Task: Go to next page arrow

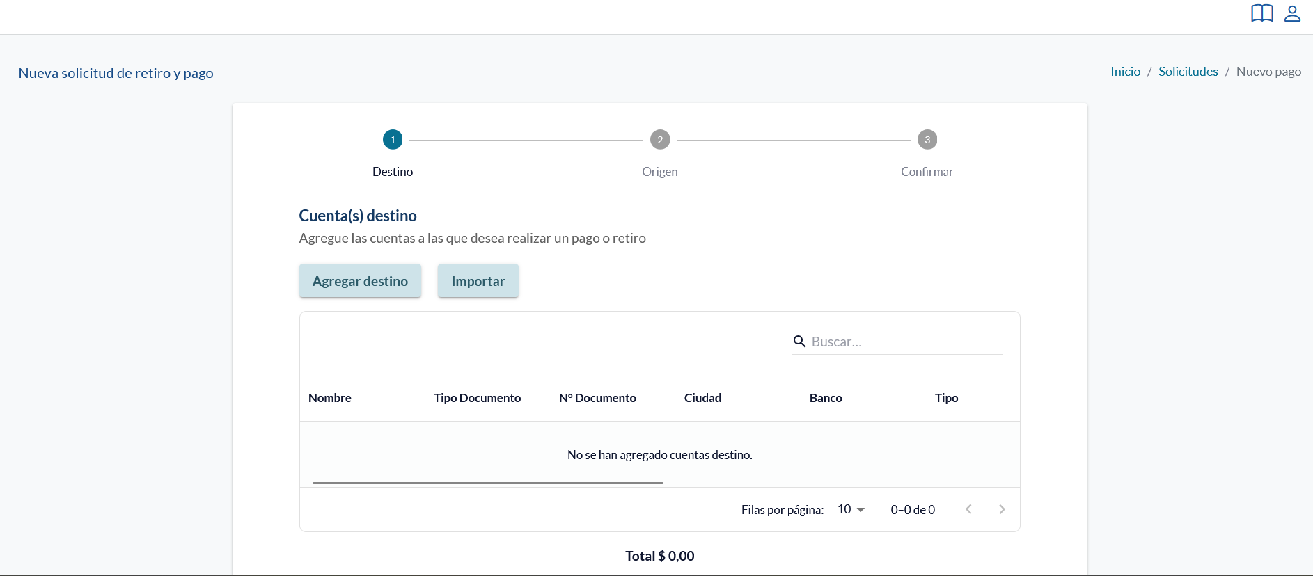Action: (x=1002, y=509)
